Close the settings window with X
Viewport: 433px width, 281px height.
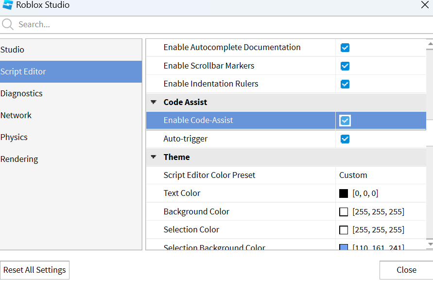point(424,5)
